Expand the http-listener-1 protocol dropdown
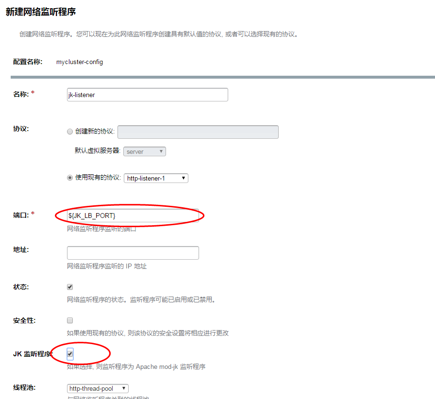The height and width of the screenshot is (399, 435). tap(156, 178)
